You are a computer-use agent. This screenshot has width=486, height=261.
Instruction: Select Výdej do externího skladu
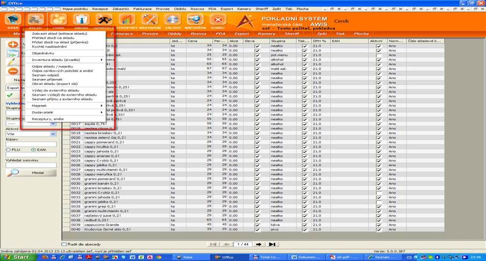coord(56,90)
